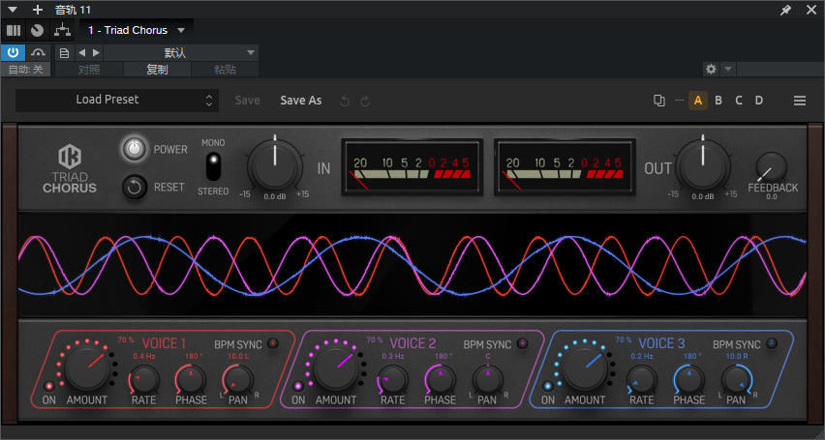This screenshot has height=440, width=825.
Task: Click the 粘贴 paste button
Action: click(226, 70)
